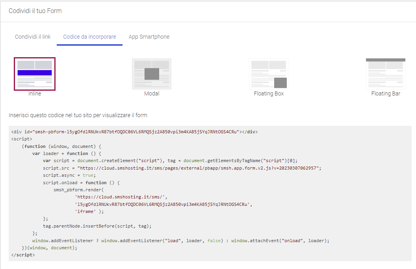This screenshot has width=416, height=269.
Task: Click the div id line in the code
Action: tap(134, 132)
